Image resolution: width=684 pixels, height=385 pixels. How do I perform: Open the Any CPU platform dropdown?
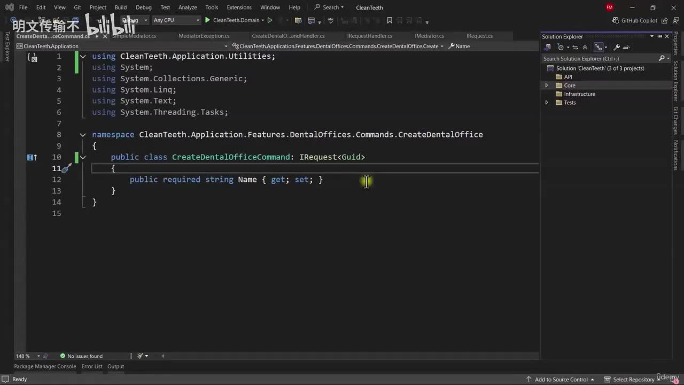pyautogui.click(x=176, y=20)
